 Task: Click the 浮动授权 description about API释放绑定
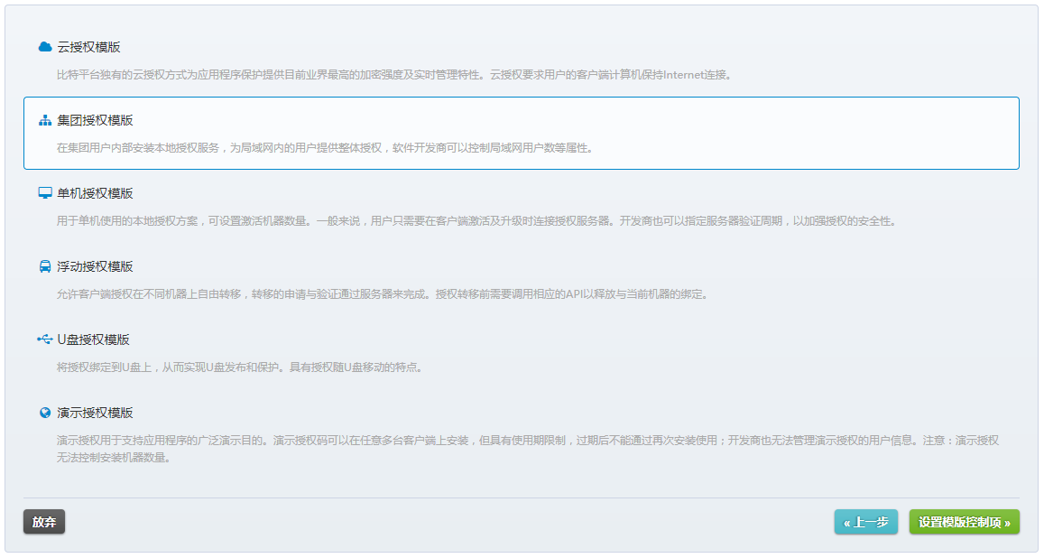383,294
